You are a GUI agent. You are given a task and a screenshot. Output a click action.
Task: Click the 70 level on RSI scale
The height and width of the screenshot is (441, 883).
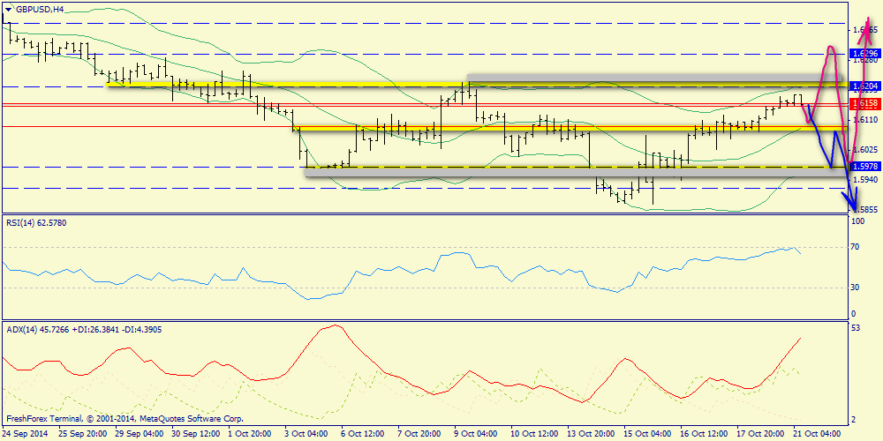pos(855,247)
